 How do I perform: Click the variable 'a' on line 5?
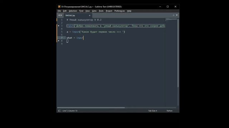[x=67, y=32]
